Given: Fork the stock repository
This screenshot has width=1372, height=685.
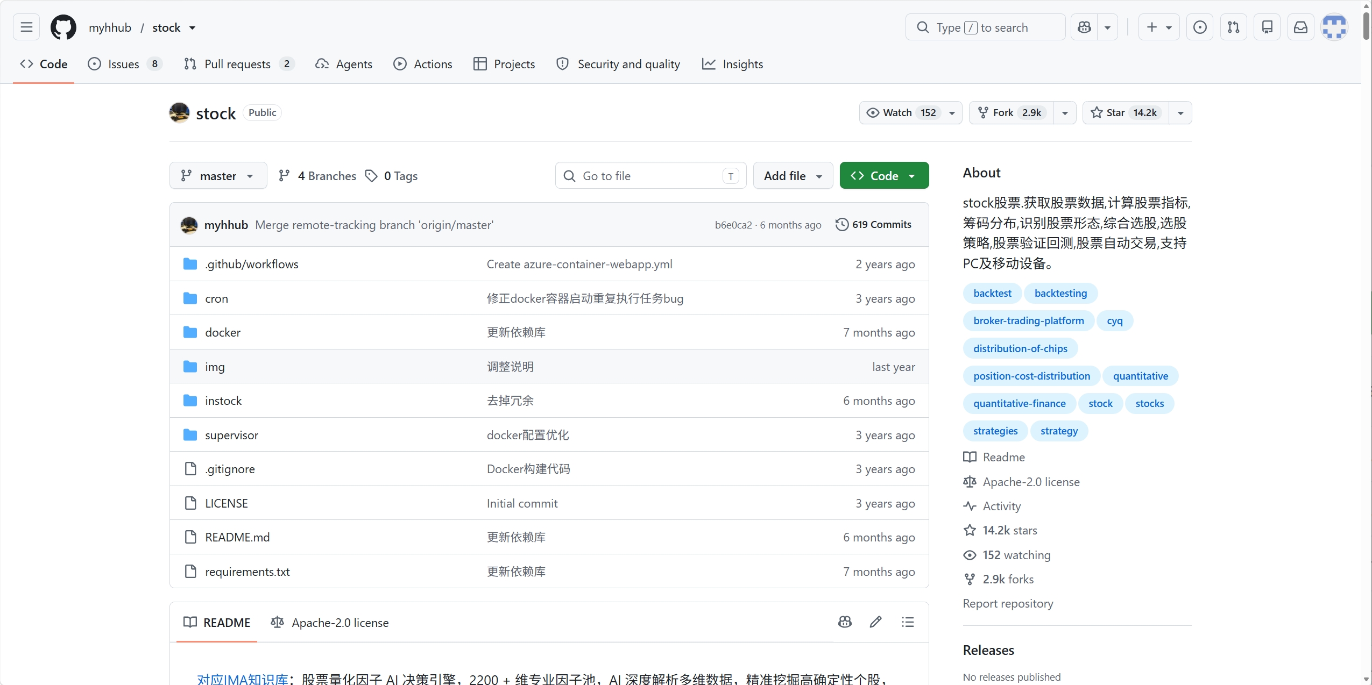Looking at the screenshot, I should coord(1012,112).
